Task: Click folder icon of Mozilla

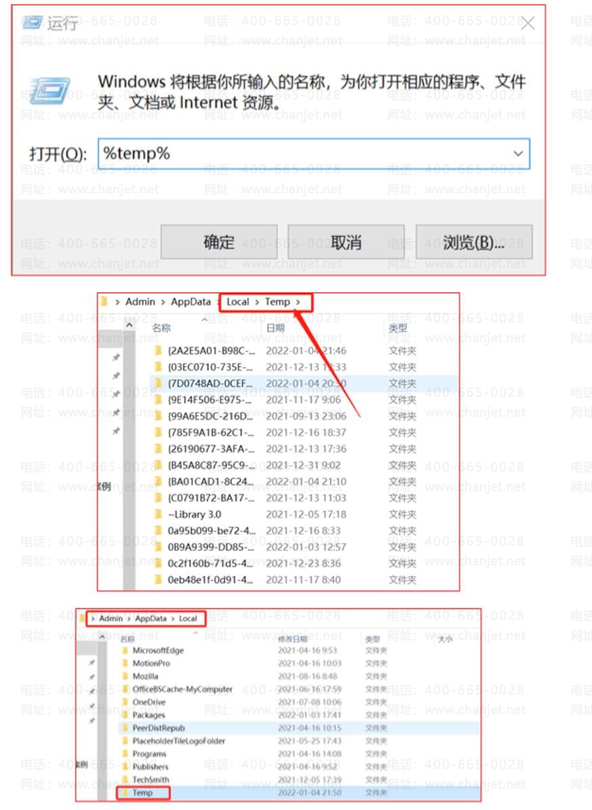Action: (x=125, y=676)
